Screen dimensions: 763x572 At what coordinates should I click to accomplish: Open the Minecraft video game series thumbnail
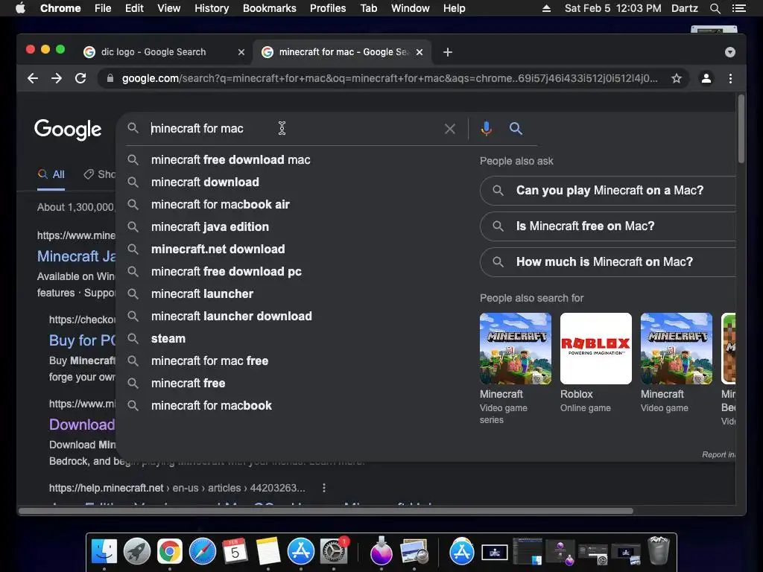click(x=516, y=349)
